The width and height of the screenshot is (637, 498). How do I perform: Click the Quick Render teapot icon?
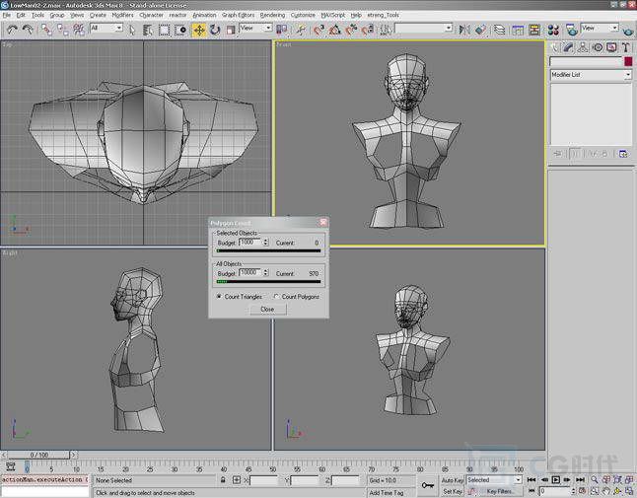click(x=628, y=30)
